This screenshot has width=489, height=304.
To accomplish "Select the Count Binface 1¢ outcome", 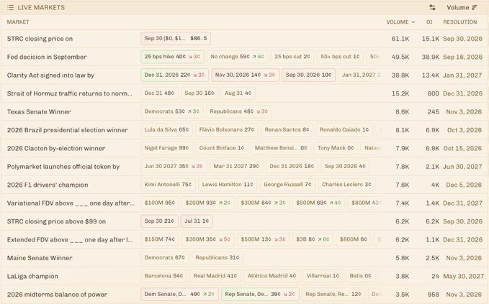I will coord(222,148).
